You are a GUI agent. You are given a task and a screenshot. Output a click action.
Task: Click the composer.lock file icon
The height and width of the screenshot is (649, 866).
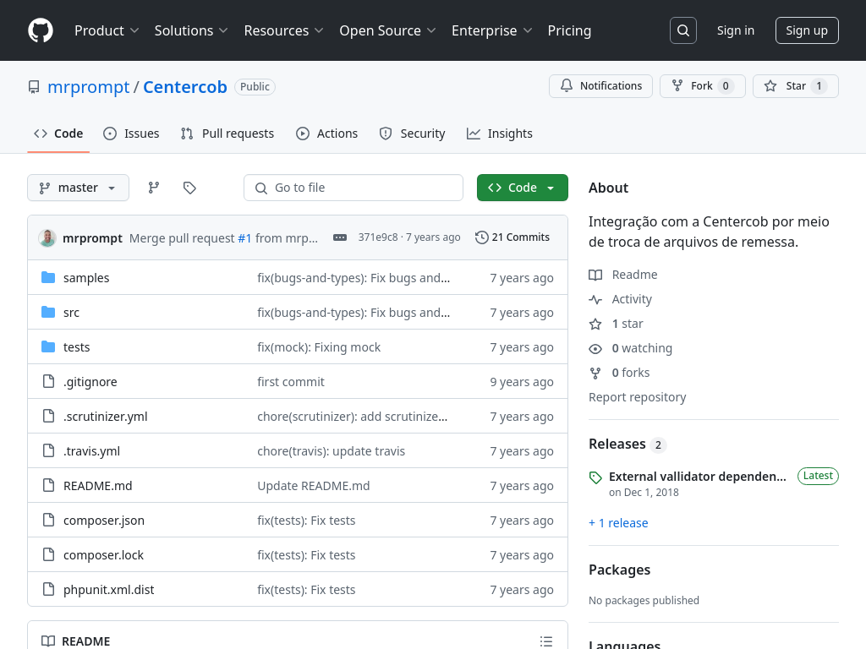[48, 554]
